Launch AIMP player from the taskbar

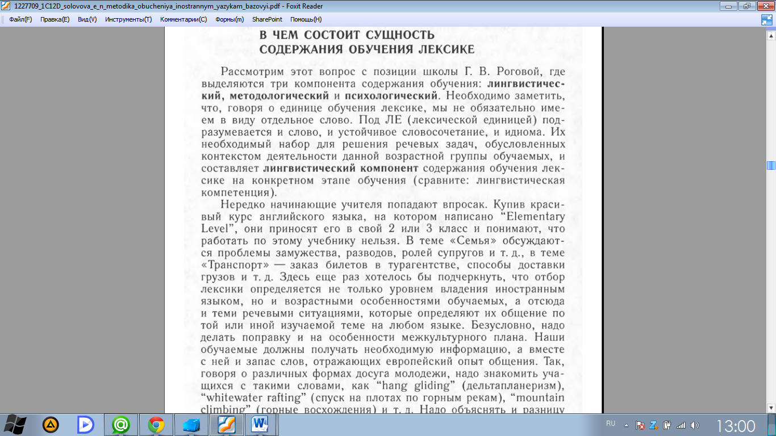click(51, 425)
